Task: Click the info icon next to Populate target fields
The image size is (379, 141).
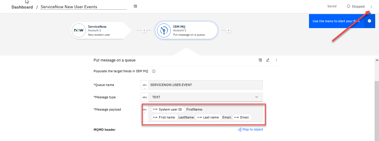Action: pyautogui.click(x=153, y=71)
